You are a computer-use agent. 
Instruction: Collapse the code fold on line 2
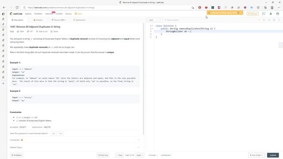click(153, 29)
